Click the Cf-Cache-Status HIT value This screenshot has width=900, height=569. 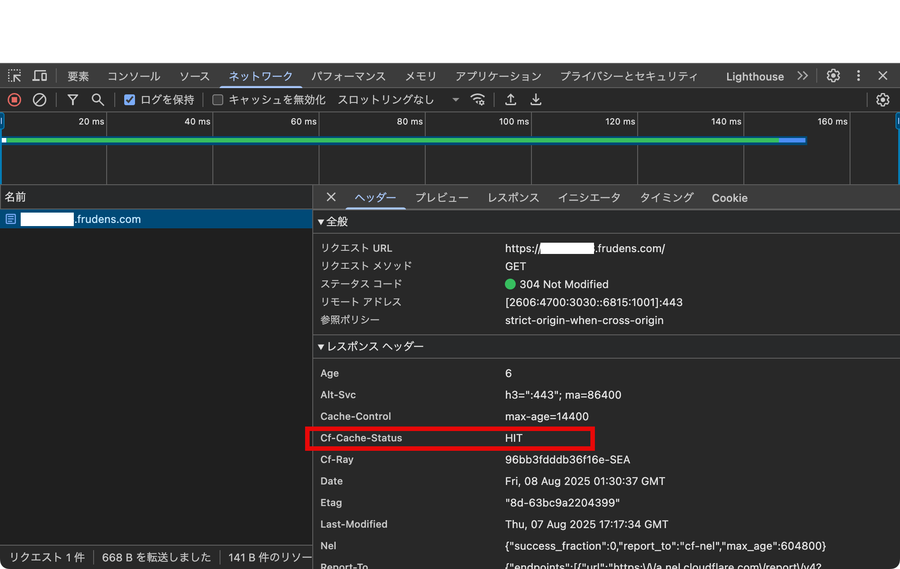513,438
